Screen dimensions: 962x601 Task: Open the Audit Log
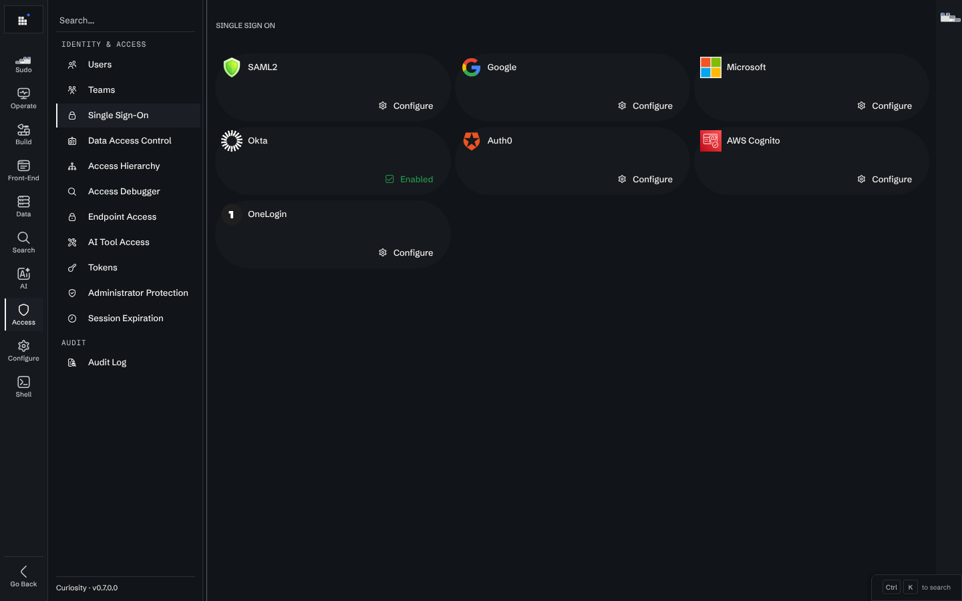(x=128, y=363)
